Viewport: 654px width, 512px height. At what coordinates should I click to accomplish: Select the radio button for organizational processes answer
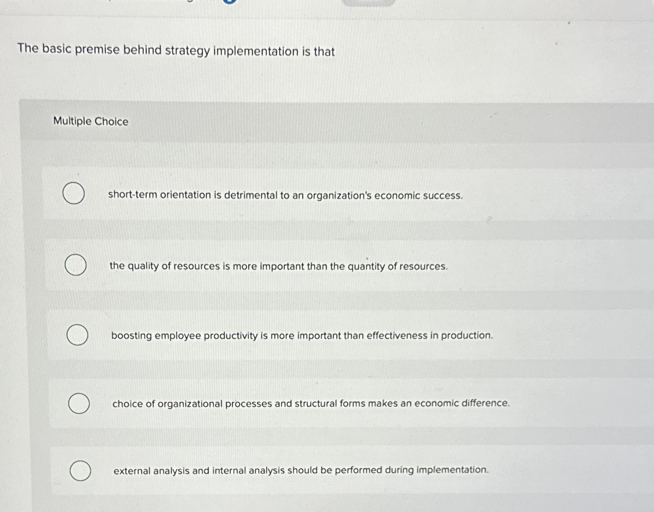[x=79, y=403]
